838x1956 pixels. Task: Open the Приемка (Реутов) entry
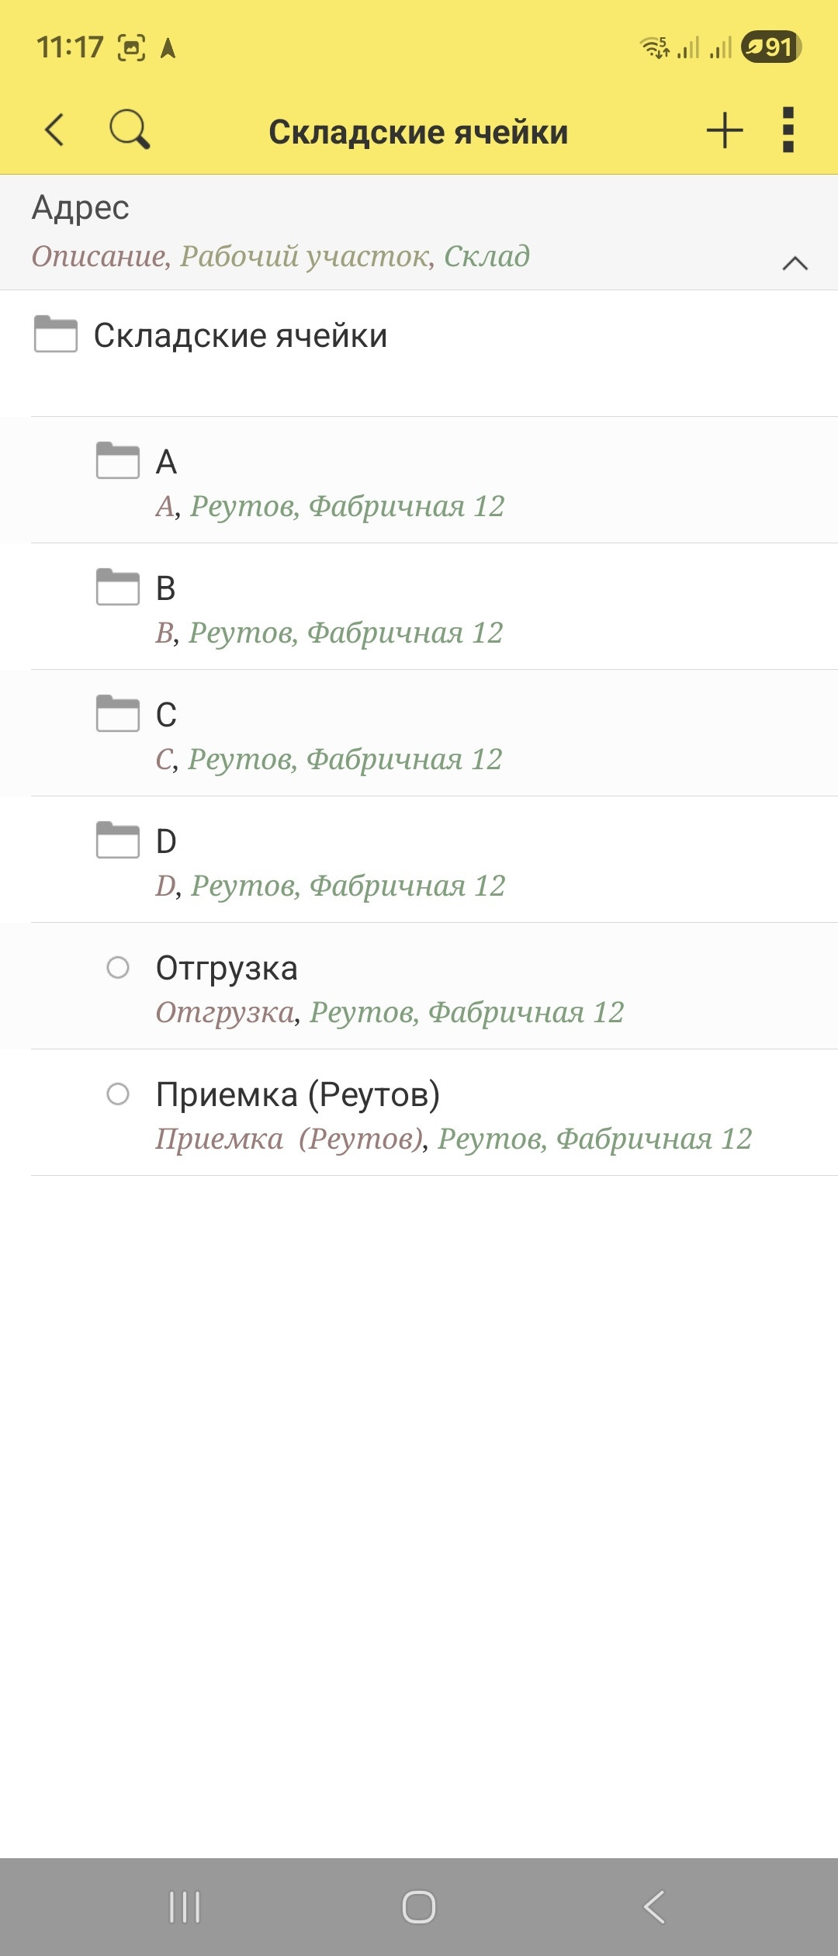click(298, 1094)
